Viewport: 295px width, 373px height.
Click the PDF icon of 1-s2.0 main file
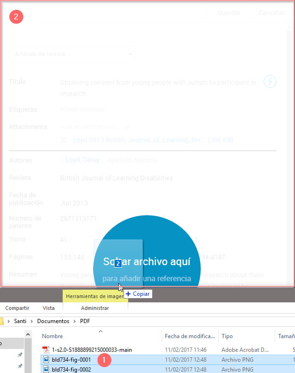[46, 349]
